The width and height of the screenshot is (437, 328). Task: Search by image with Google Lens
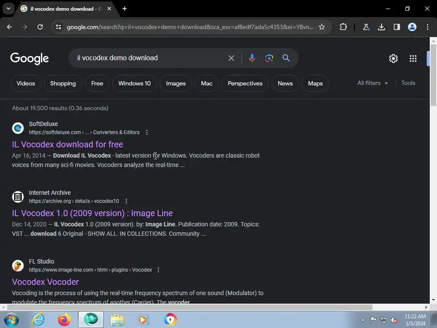click(269, 58)
